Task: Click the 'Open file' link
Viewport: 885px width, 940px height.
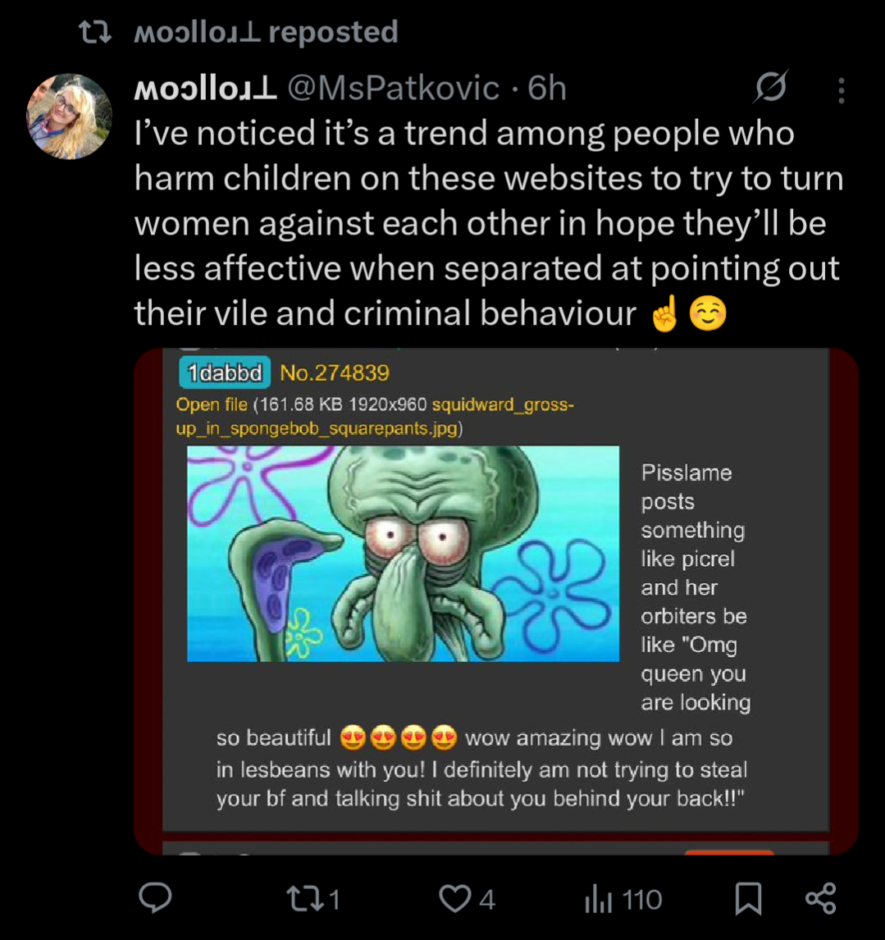Action: tap(212, 404)
